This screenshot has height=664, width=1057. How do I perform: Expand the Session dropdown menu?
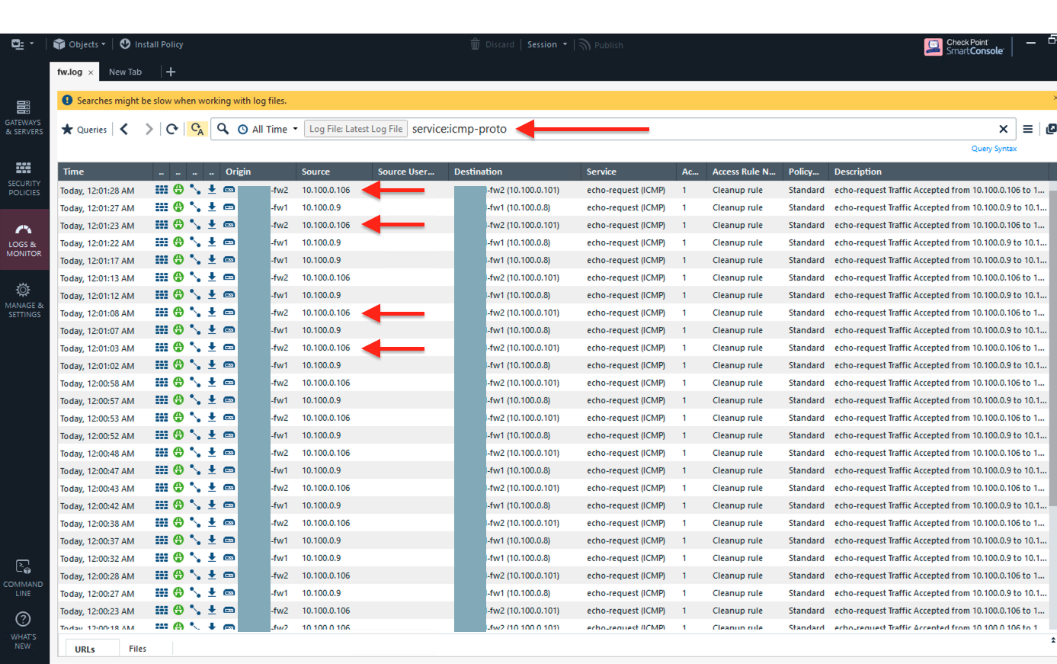[547, 44]
